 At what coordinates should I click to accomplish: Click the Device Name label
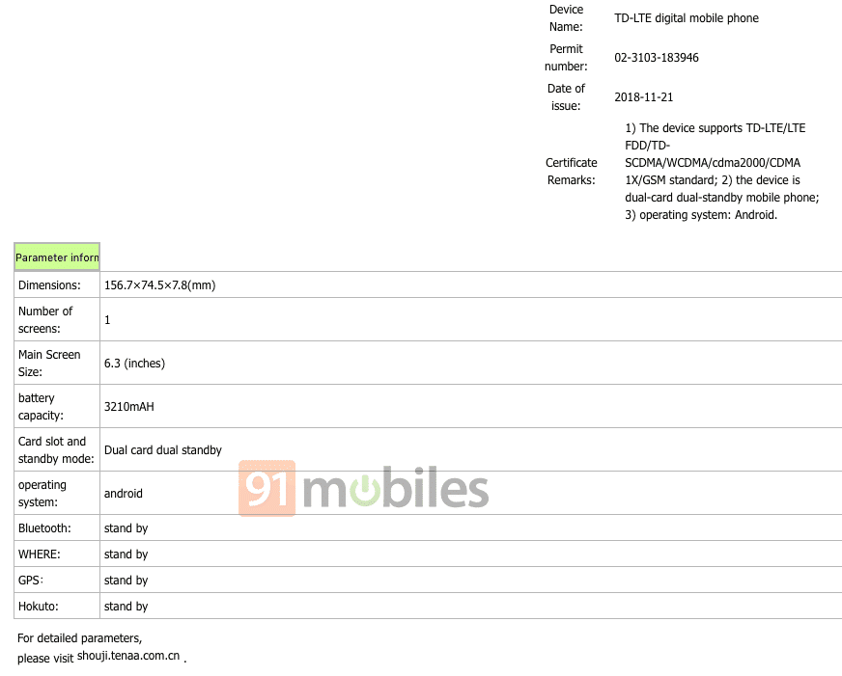566,18
